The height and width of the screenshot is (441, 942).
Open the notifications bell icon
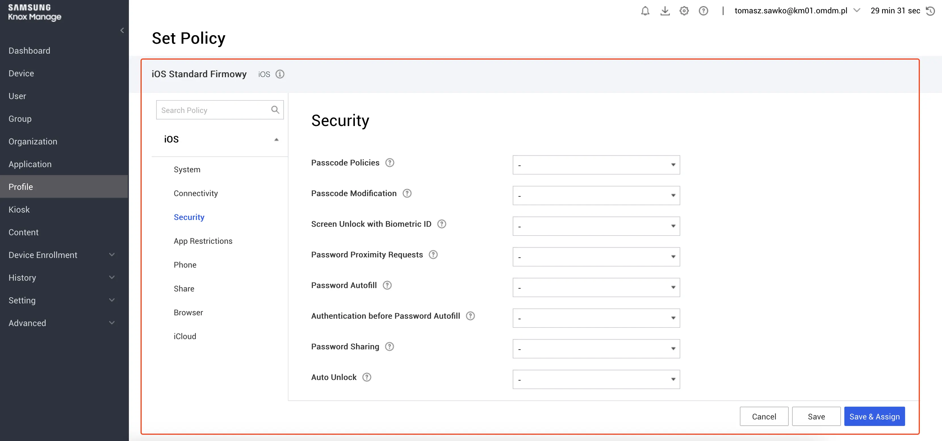tap(645, 11)
